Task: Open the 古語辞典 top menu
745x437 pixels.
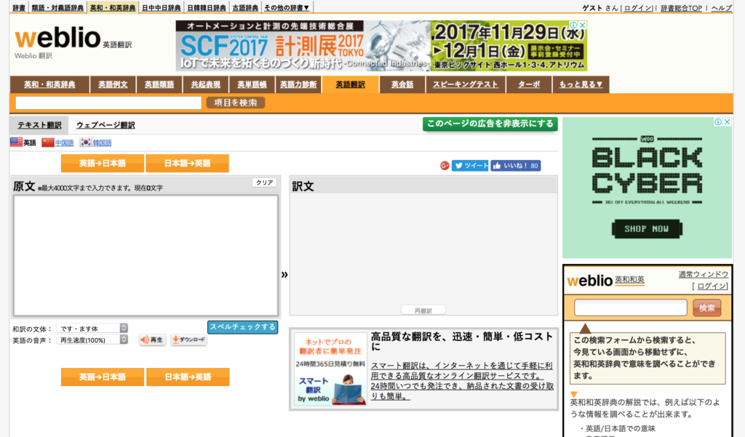Action: point(245,7)
